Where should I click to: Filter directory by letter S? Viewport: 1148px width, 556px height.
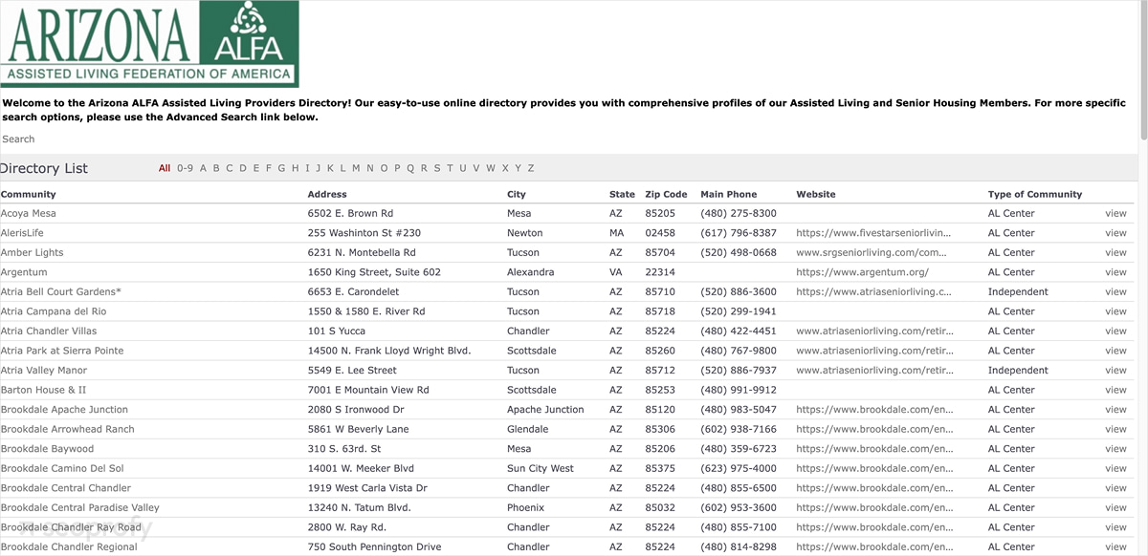[437, 168]
